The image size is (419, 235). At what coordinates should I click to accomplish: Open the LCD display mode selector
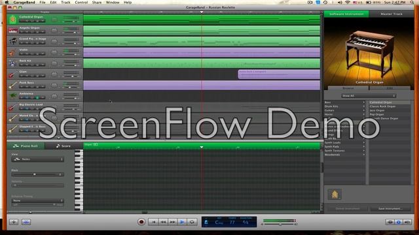tap(206, 222)
